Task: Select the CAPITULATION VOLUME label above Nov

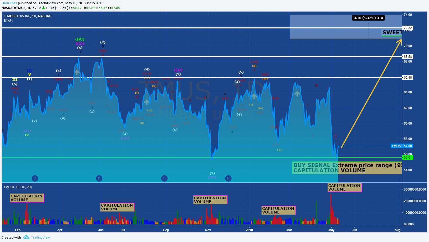Action: 210,200
